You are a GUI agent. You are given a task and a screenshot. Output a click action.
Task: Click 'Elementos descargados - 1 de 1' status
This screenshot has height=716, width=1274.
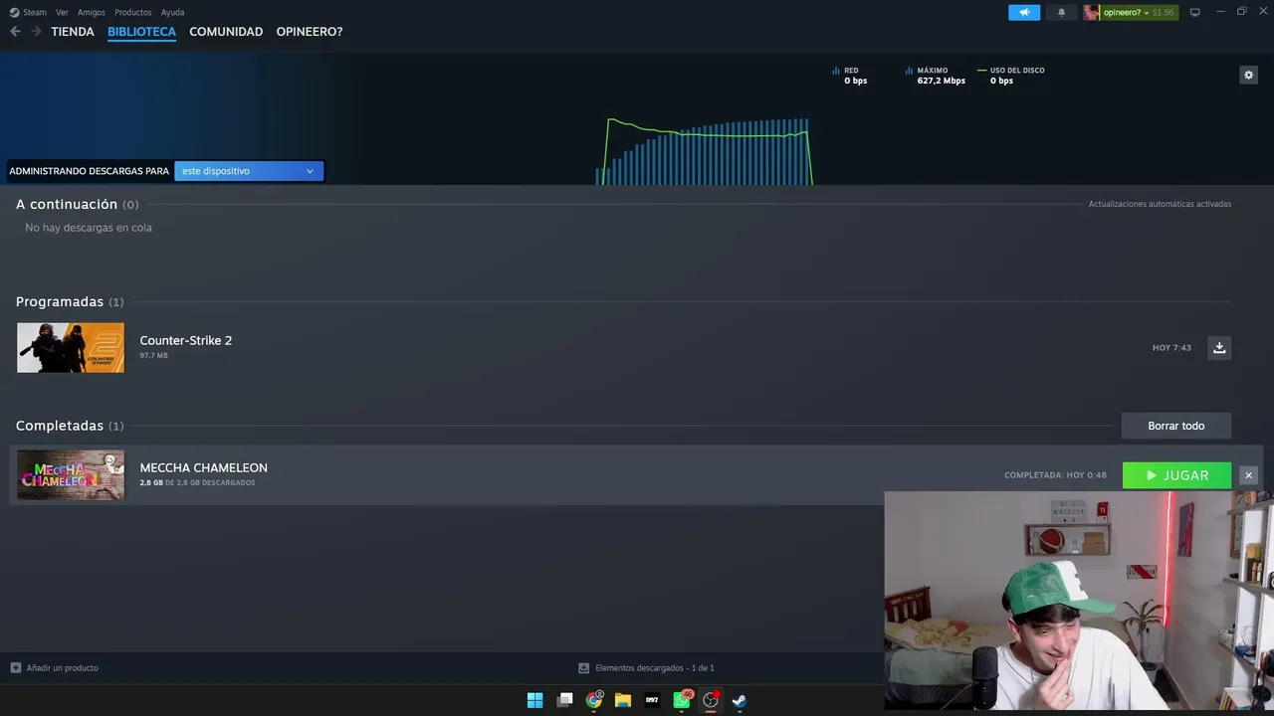647,668
